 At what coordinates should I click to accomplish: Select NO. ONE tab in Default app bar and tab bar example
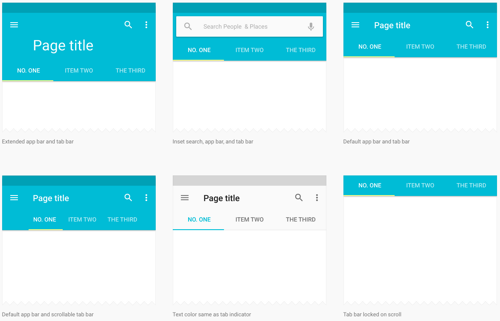369,47
